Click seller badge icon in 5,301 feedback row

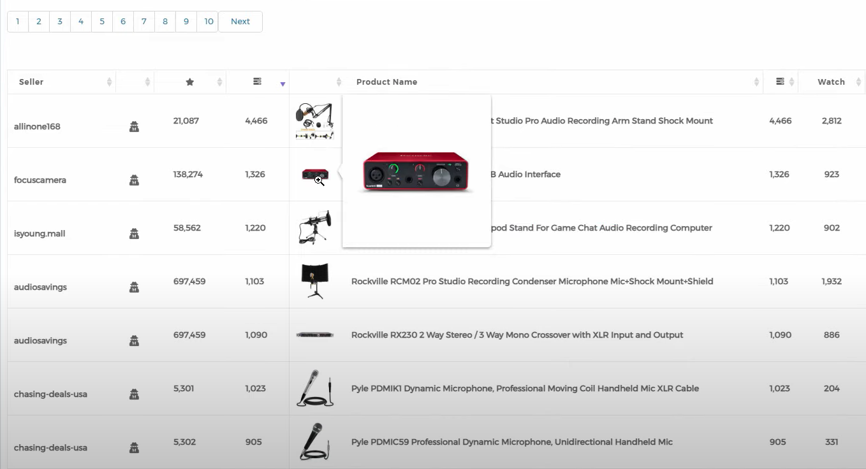pos(134,394)
